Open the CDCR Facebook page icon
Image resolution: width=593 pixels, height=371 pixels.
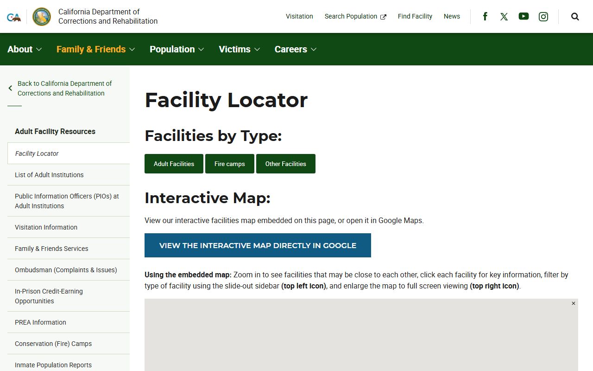point(485,17)
